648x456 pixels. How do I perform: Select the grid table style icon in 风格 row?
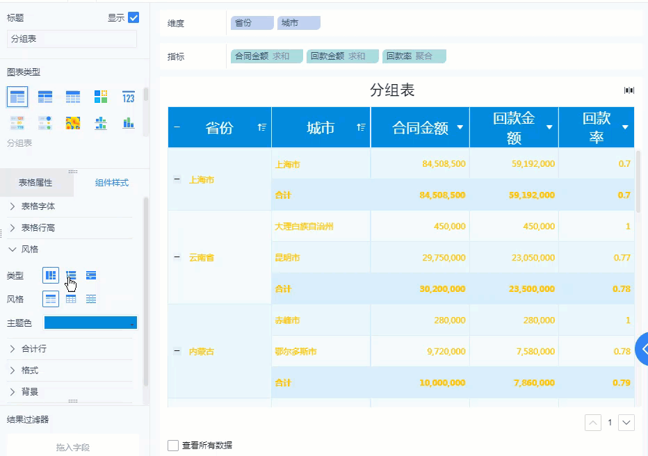[71, 299]
